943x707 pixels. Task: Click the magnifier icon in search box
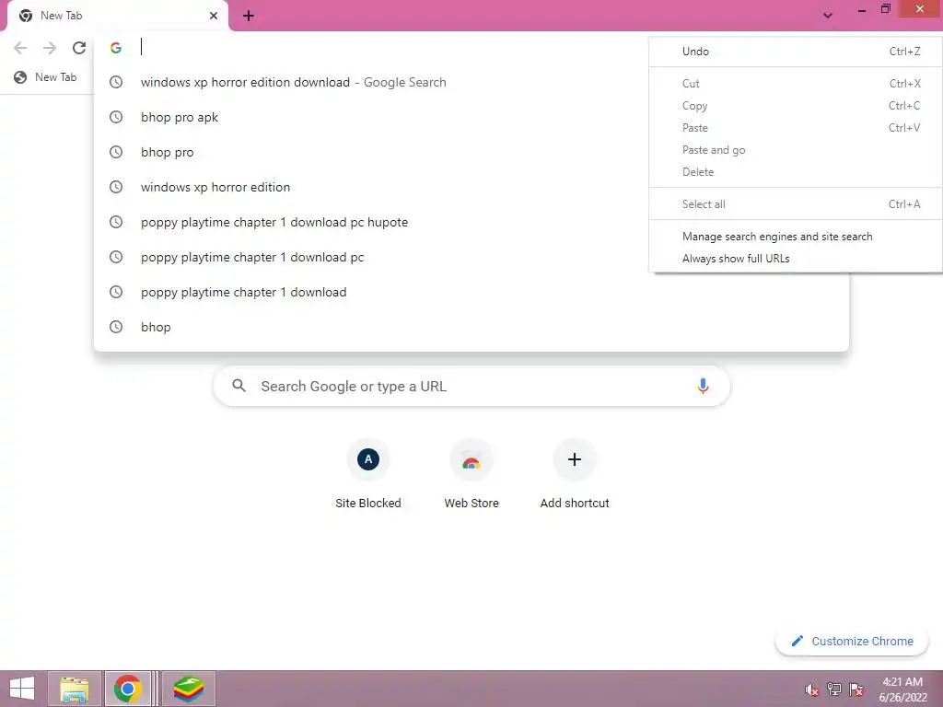(239, 386)
